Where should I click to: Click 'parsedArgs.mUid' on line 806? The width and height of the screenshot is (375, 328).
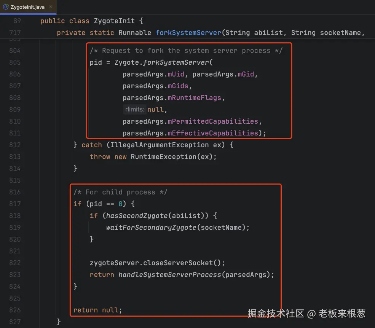point(153,74)
